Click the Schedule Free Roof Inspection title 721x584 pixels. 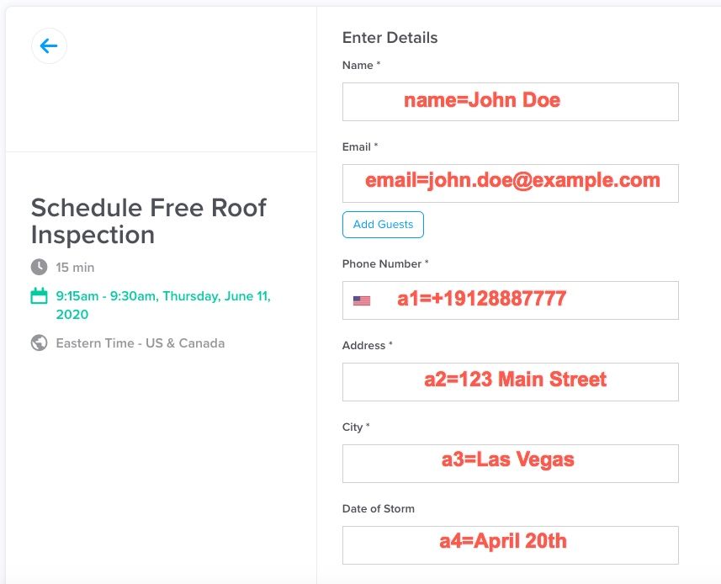click(149, 221)
